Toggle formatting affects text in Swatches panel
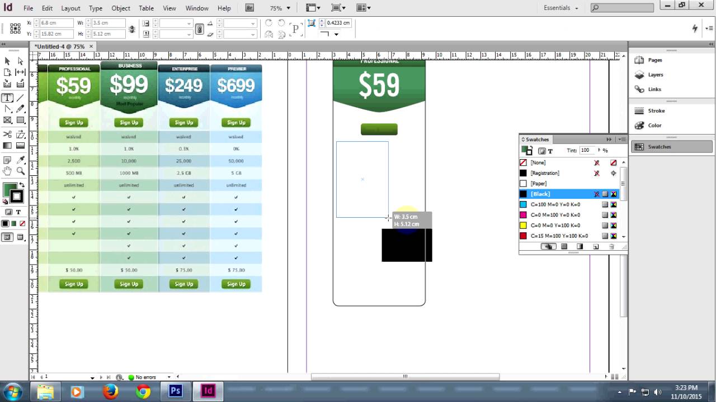 point(550,151)
